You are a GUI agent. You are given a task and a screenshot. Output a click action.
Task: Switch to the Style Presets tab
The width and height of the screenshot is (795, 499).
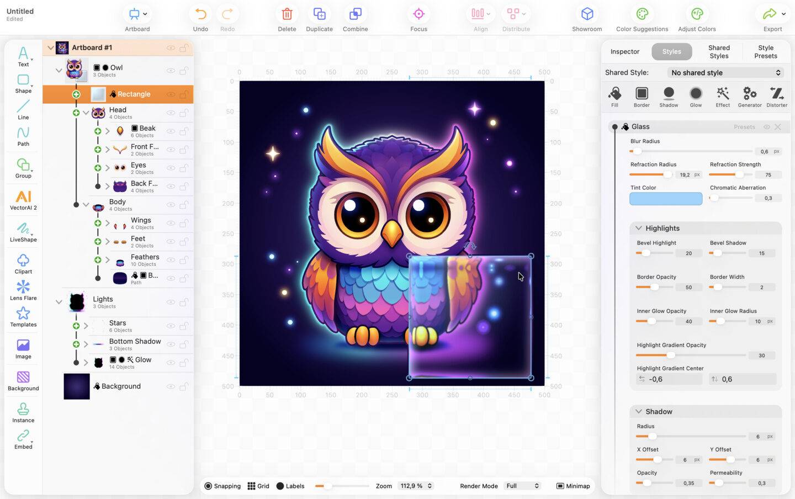click(x=766, y=52)
